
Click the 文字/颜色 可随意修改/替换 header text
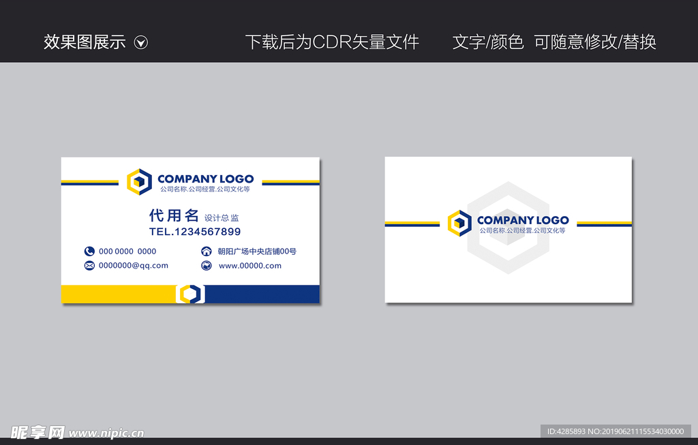click(x=553, y=42)
